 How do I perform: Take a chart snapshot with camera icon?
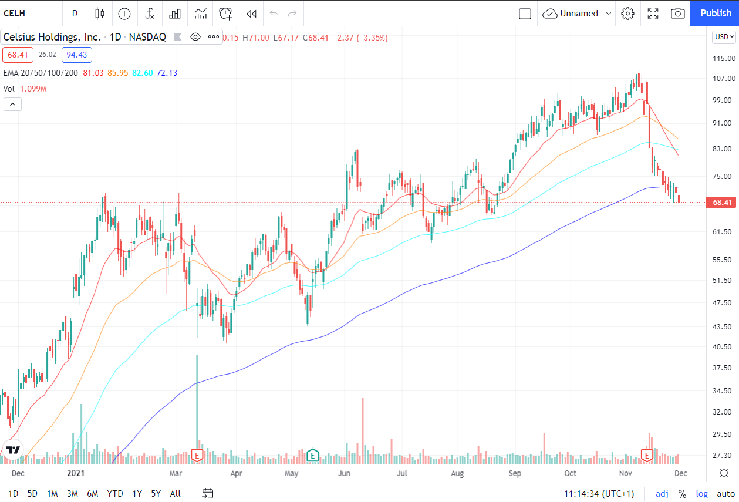[677, 13]
